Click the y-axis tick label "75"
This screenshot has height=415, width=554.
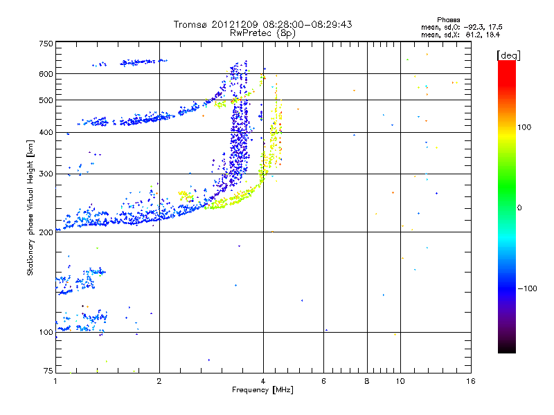(48, 371)
